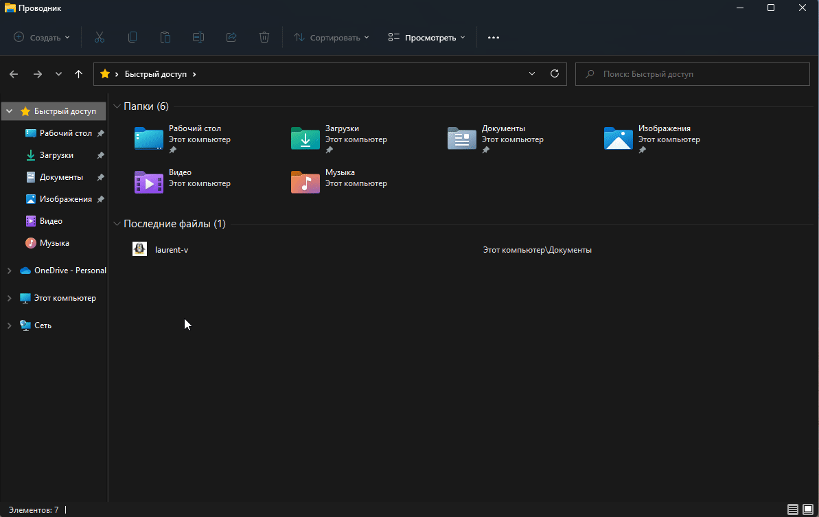Go up one level with up arrow
819x517 pixels.
click(78, 74)
